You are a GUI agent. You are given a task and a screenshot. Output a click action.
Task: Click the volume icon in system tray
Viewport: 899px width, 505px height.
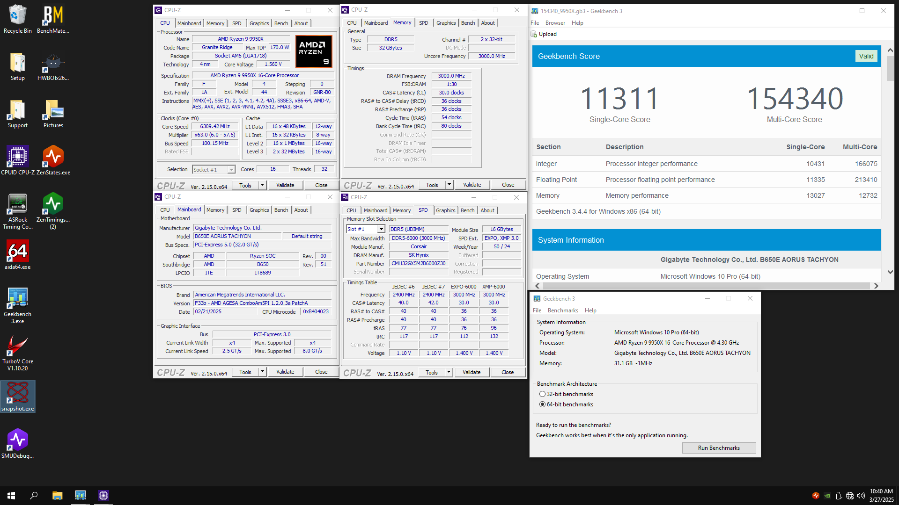pos(861,496)
